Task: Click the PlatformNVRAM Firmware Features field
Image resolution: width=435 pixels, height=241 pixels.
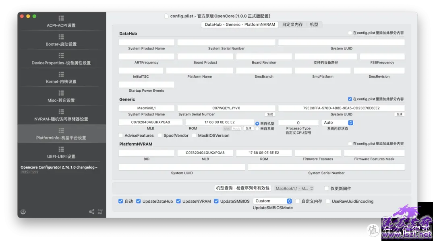Action: point(318,153)
